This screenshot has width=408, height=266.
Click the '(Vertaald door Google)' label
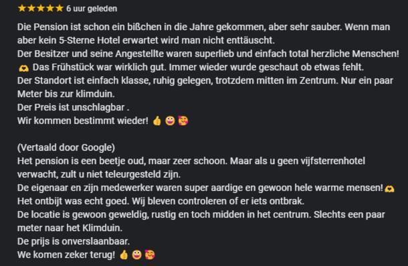pos(66,147)
